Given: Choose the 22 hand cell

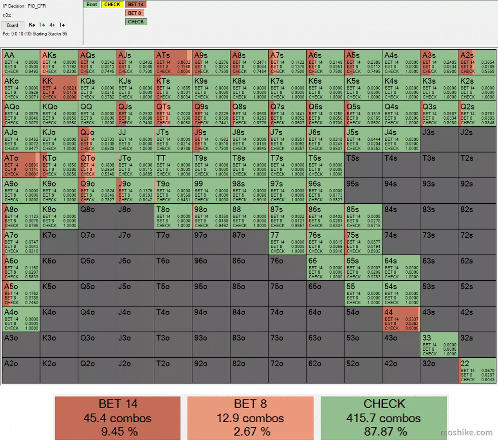Looking at the screenshot, I should [477, 371].
